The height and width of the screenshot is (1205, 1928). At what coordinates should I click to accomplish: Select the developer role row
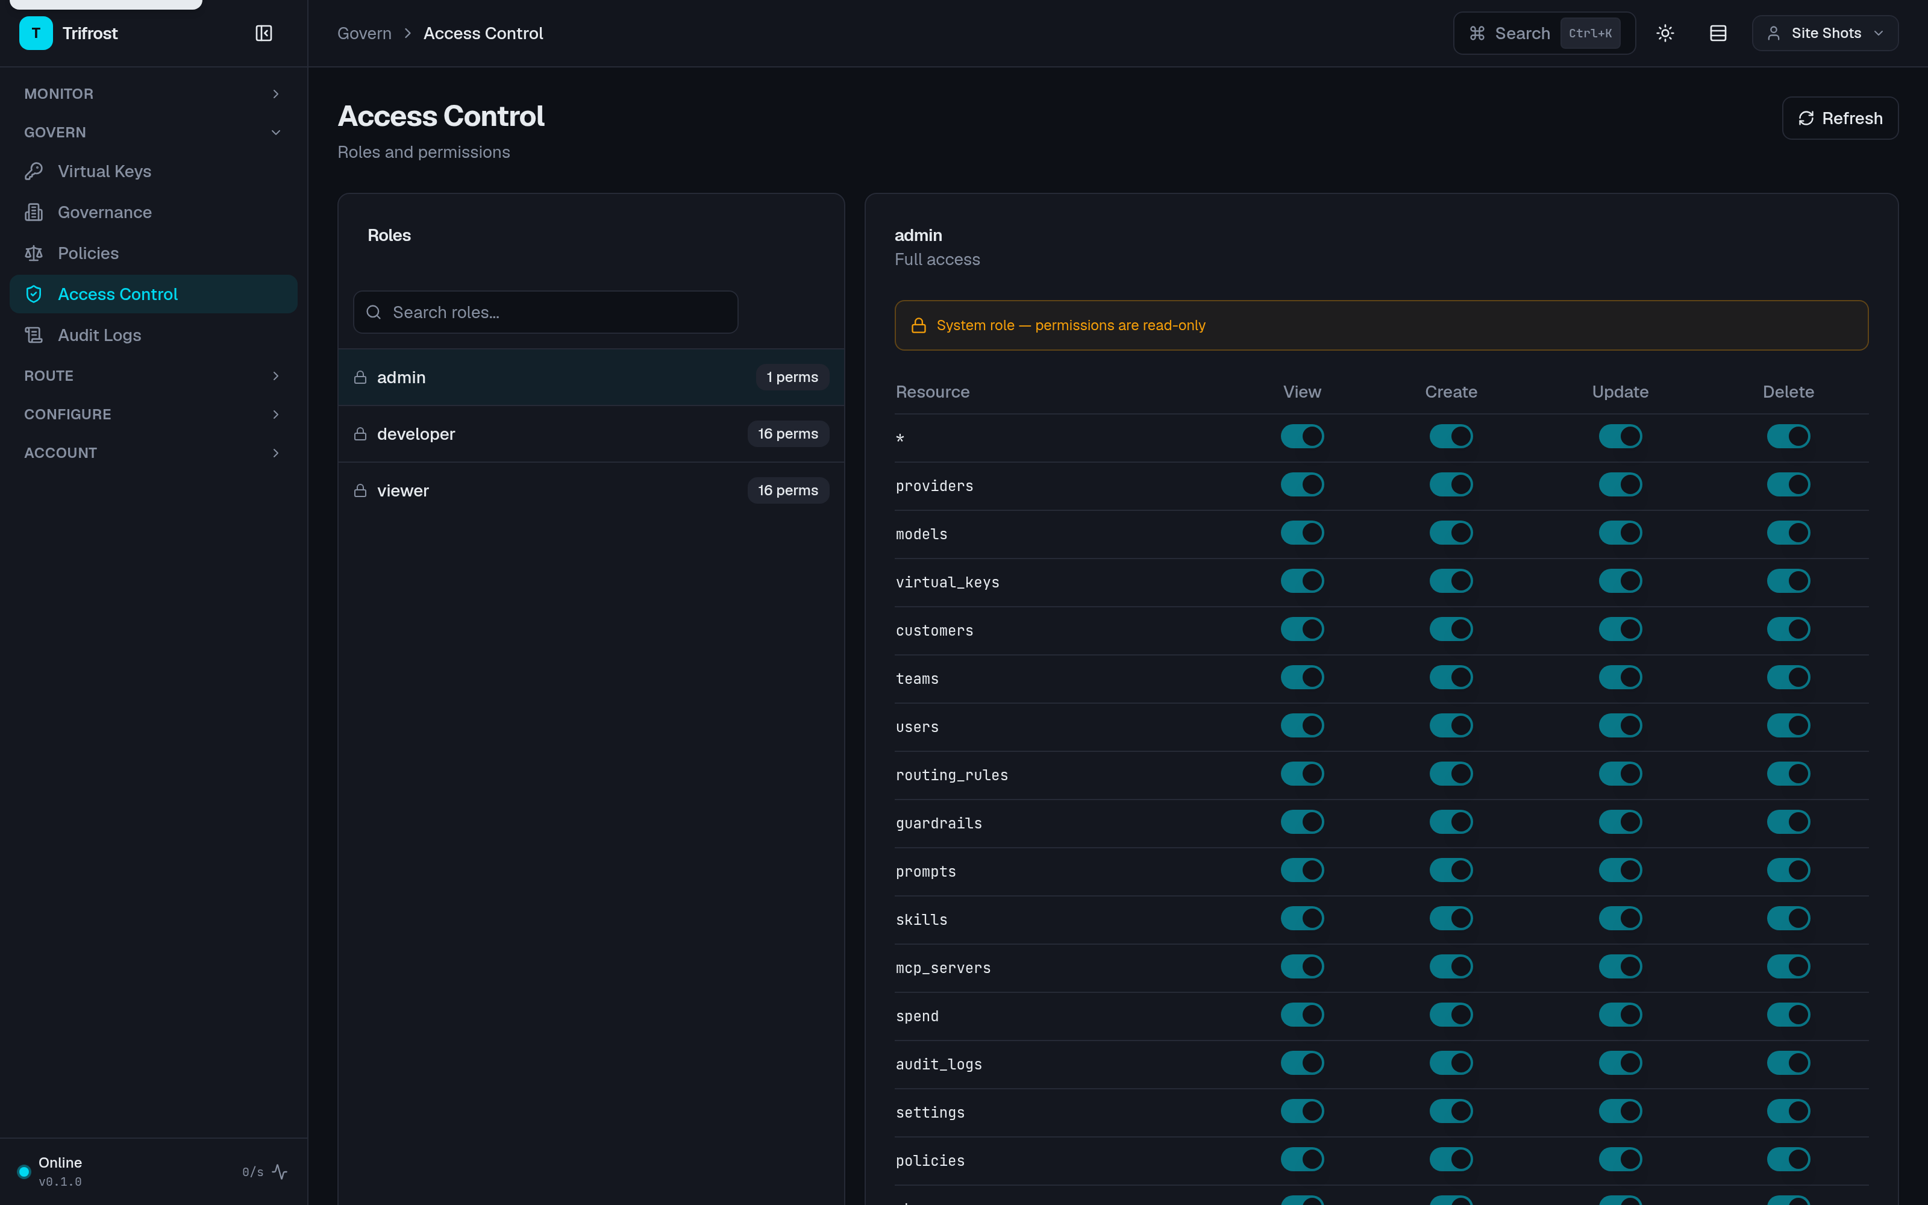(x=591, y=434)
